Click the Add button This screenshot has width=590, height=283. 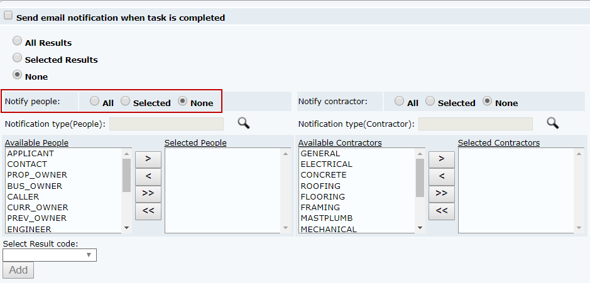[x=18, y=270]
